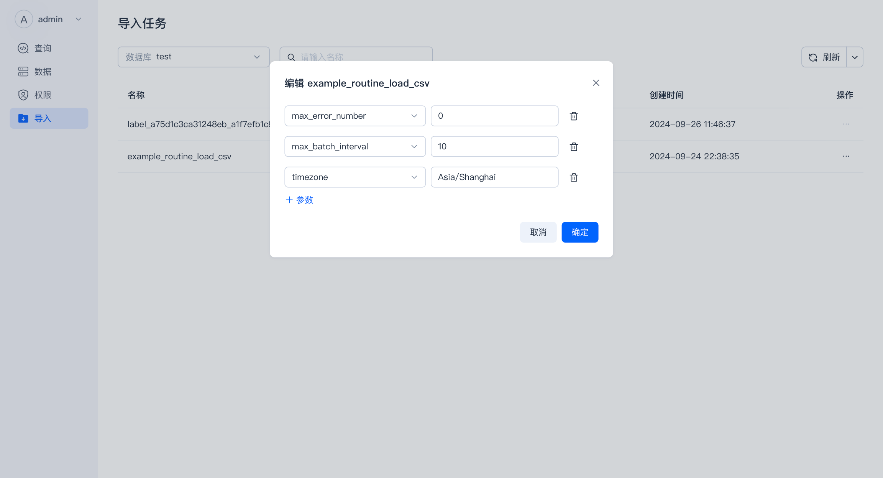Click the 刷新 refresh button
This screenshot has width=883, height=478.
[824, 57]
